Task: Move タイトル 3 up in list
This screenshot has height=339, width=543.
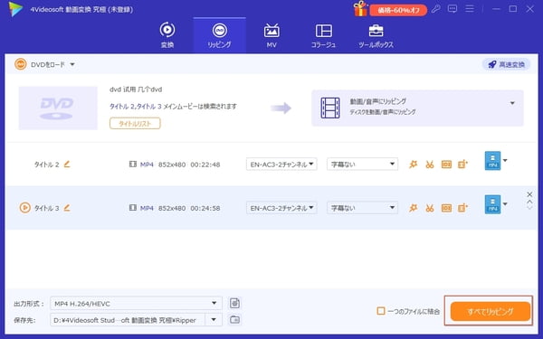Action: click(529, 202)
